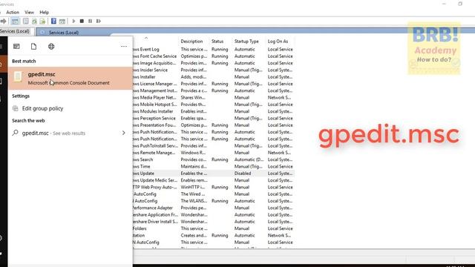This screenshot has width=475, height=267.
Task: Filter search results by Web globe icon
Action: pyautogui.click(x=51, y=46)
